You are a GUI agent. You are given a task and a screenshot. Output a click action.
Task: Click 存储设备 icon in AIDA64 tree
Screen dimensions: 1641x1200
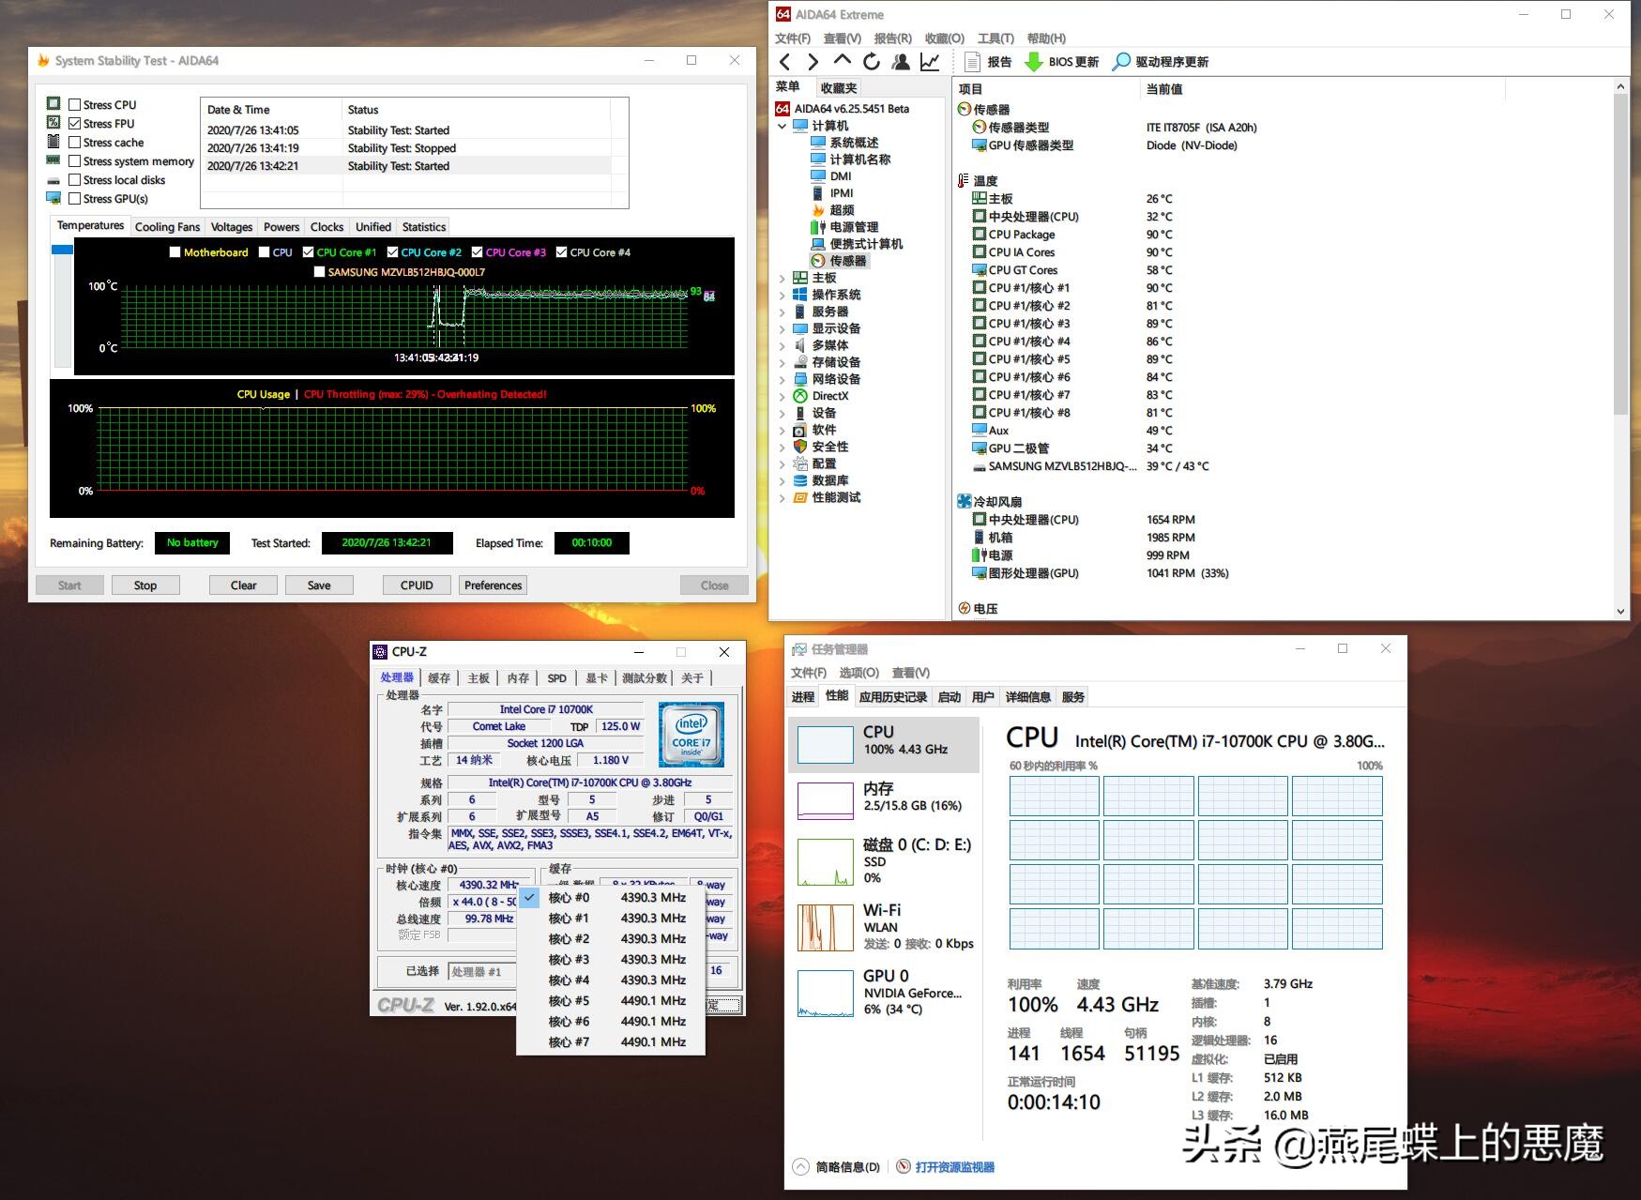[799, 362]
